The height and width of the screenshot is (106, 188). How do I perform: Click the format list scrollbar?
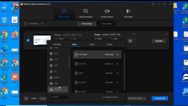[69, 62]
